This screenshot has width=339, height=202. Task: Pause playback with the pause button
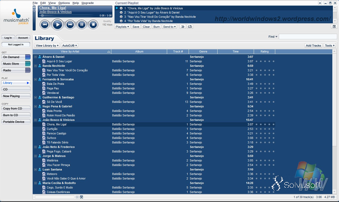(x=82, y=25)
